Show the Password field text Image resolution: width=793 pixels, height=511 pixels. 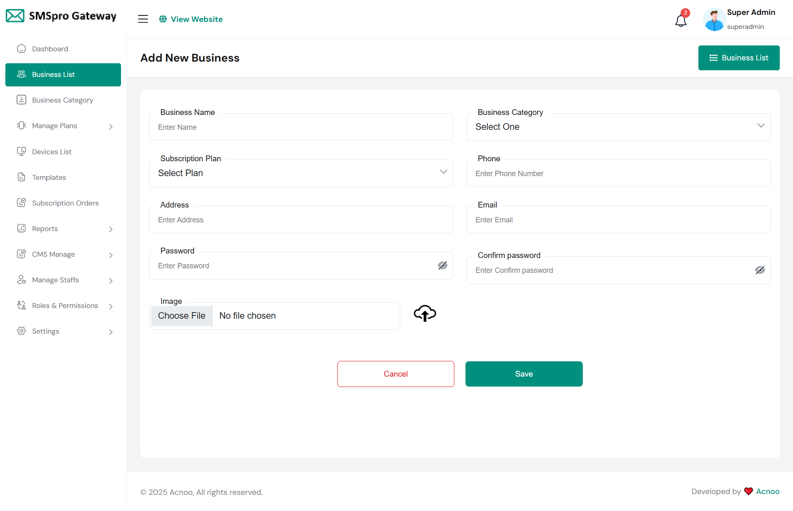(442, 265)
